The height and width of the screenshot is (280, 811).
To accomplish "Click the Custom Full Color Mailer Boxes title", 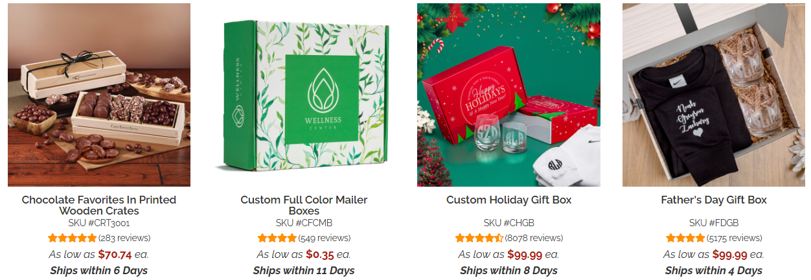I will [x=304, y=205].
